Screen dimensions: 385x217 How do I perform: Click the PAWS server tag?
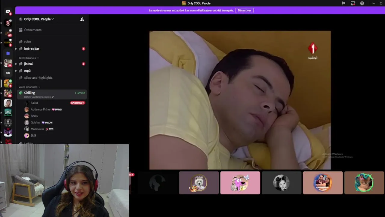click(x=57, y=110)
